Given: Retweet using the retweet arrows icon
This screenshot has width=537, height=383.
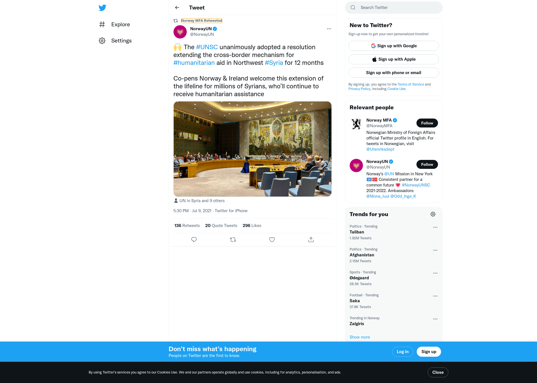Looking at the screenshot, I should tap(233, 240).
